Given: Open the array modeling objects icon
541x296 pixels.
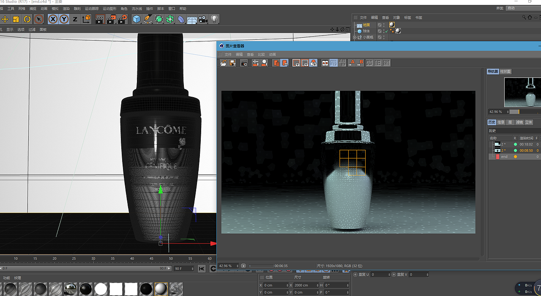Looking at the screenshot, I should [x=170, y=19].
